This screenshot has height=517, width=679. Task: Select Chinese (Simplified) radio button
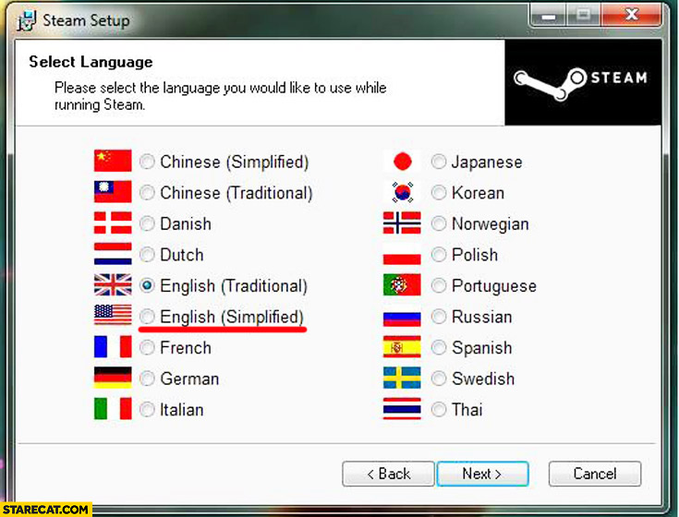(147, 162)
